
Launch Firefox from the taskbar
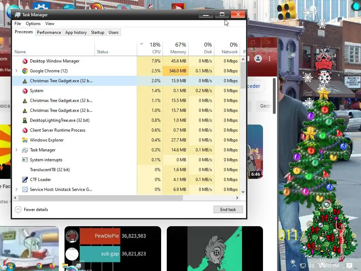point(52,266)
